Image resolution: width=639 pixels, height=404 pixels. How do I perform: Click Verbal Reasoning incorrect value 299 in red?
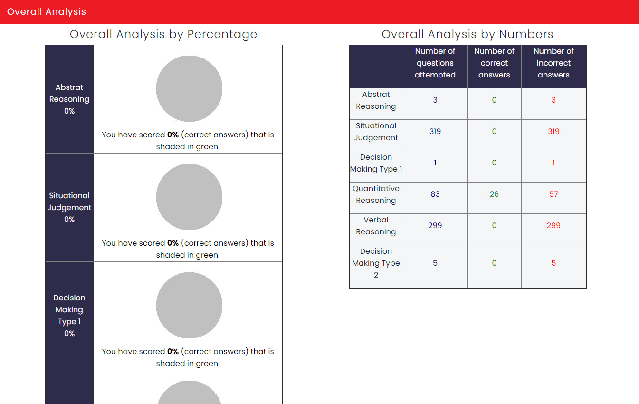coord(553,225)
